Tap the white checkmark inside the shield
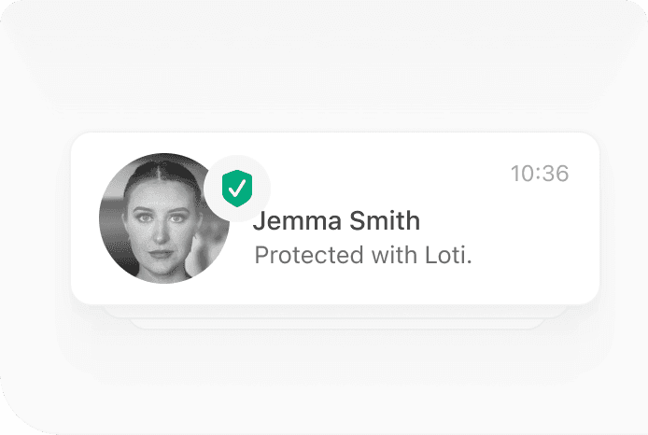The width and height of the screenshot is (648, 435). click(237, 189)
